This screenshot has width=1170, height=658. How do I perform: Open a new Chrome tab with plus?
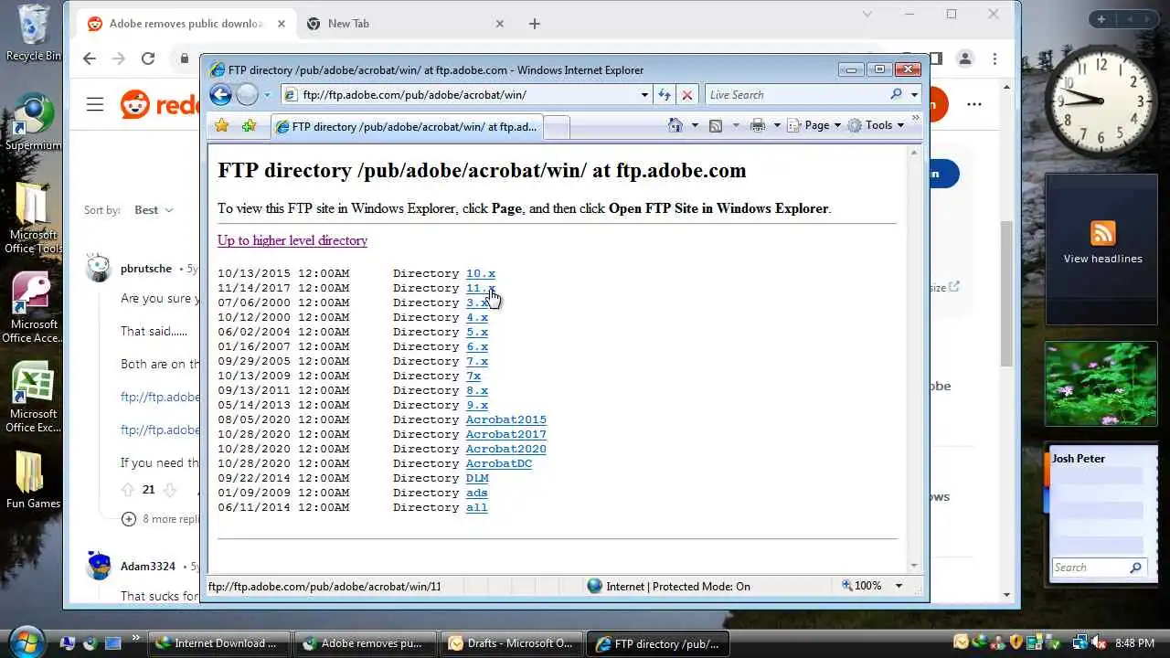[x=535, y=24]
